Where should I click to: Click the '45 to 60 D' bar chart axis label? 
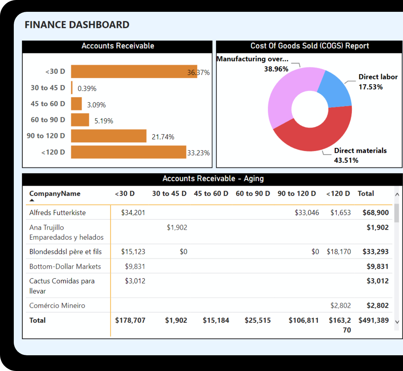coord(48,104)
